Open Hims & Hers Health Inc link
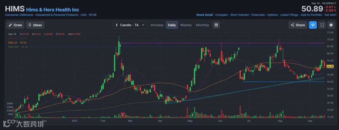The height and width of the screenshot is (130, 339). tap(52, 10)
